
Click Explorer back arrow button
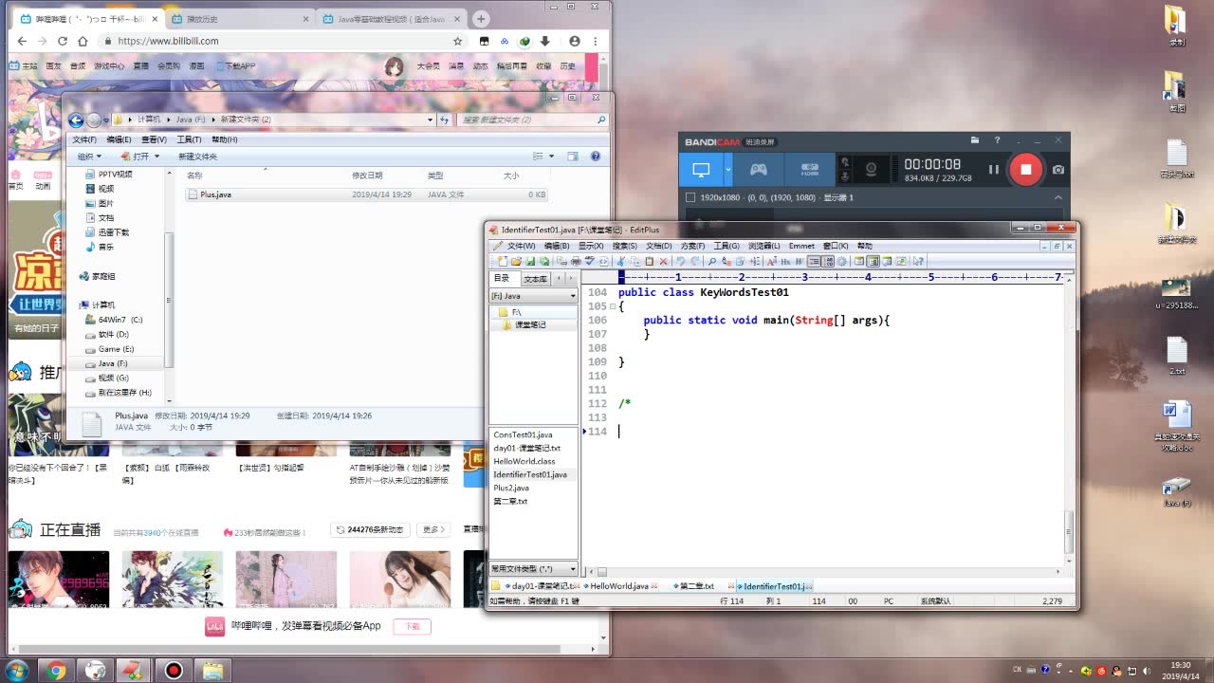(x=76, y=120)
